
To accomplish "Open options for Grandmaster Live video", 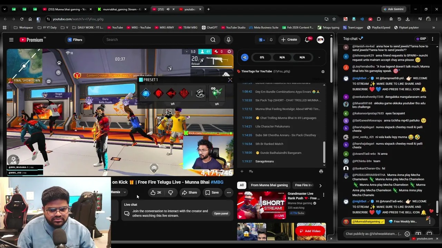I will click(324, 195).
